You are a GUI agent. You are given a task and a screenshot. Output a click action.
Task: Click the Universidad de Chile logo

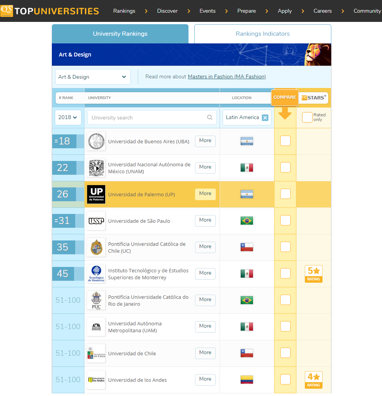(96, 354)
